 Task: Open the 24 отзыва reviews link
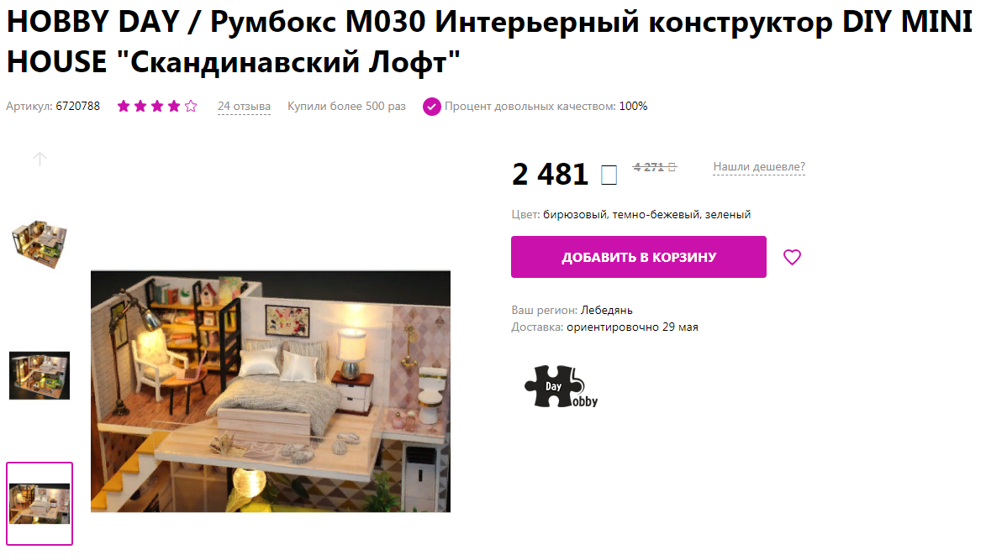[244, 106]
